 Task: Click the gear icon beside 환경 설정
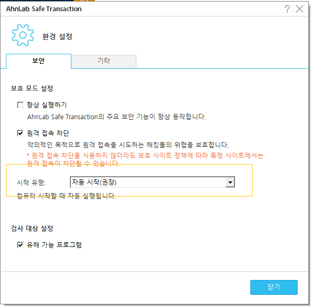point(23,35)
